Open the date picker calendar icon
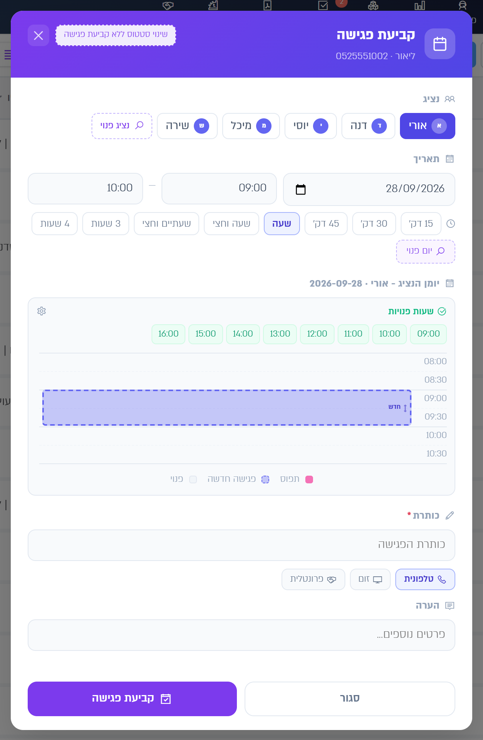Image resolution: width=483 pixels, height=740 pixels. pyautogui.click(x=301, y=189)
